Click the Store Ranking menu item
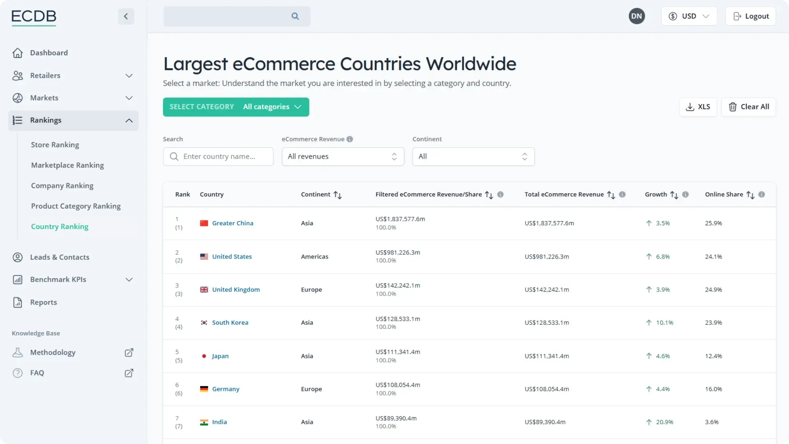789x444 pixels. [x=55, y=144]
